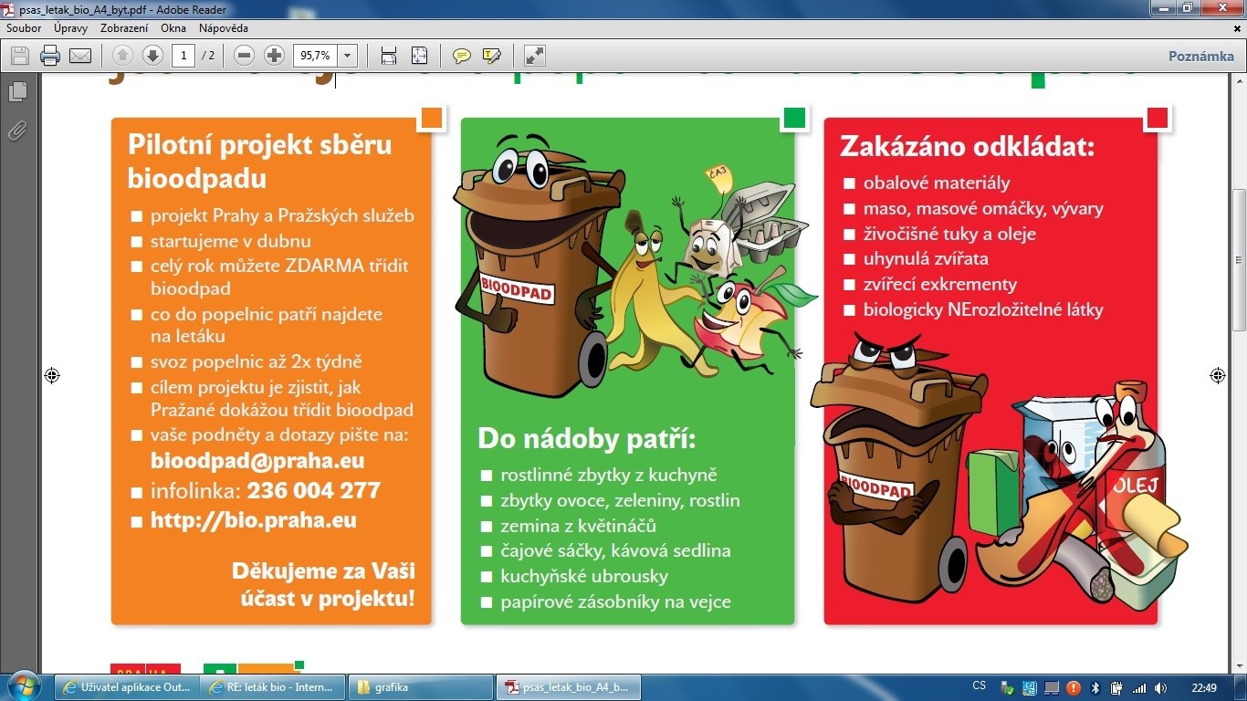
Task: Click the heading Pilotní projekt sběru bioodpadu
Action: tap(260, 161)
